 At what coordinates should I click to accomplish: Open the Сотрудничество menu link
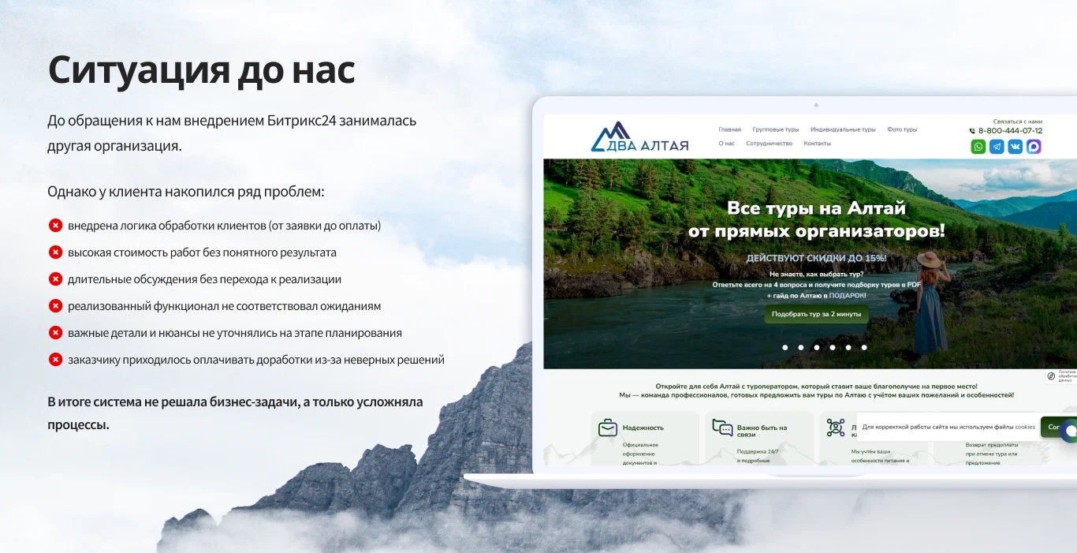click(x=769, y=144)
